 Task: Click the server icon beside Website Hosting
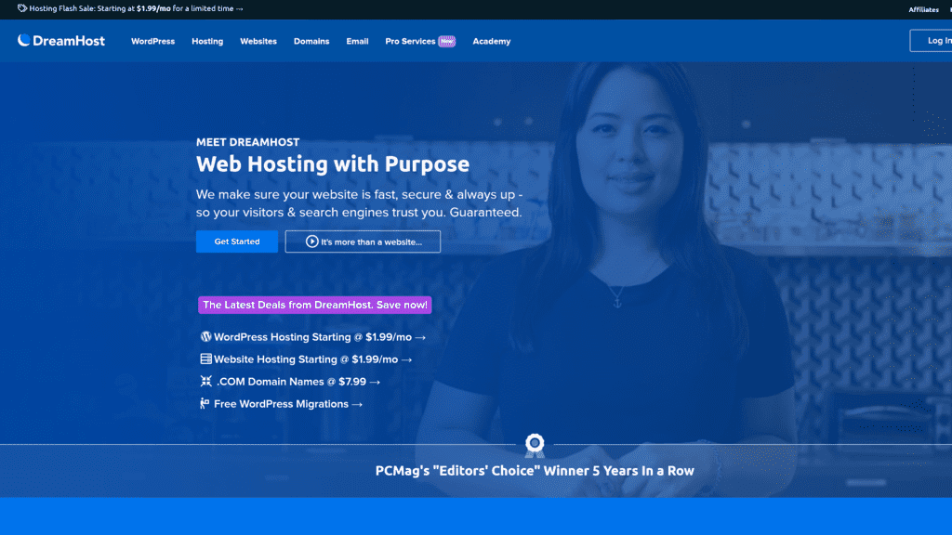point(205,359)
